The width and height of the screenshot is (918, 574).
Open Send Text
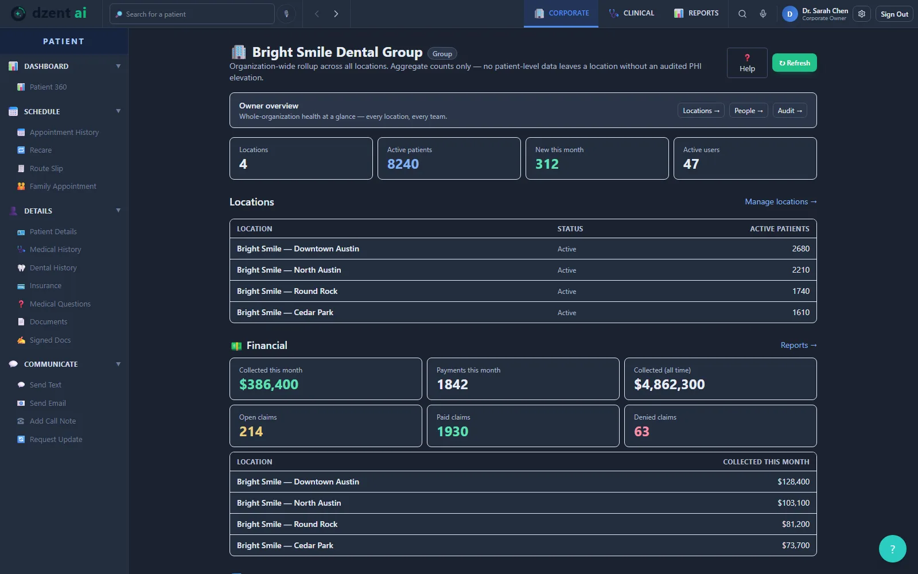(45, 385)
